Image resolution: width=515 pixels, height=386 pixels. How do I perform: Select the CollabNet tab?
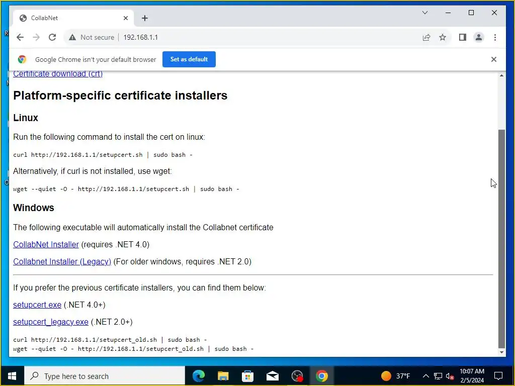pos(73,18)
